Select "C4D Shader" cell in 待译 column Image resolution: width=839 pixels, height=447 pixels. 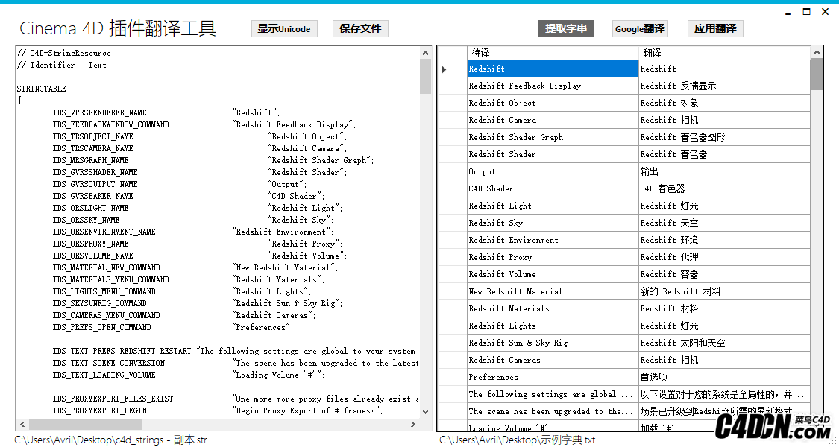point(553,188)
